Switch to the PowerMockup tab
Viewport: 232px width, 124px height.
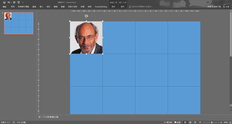point(101,6)
